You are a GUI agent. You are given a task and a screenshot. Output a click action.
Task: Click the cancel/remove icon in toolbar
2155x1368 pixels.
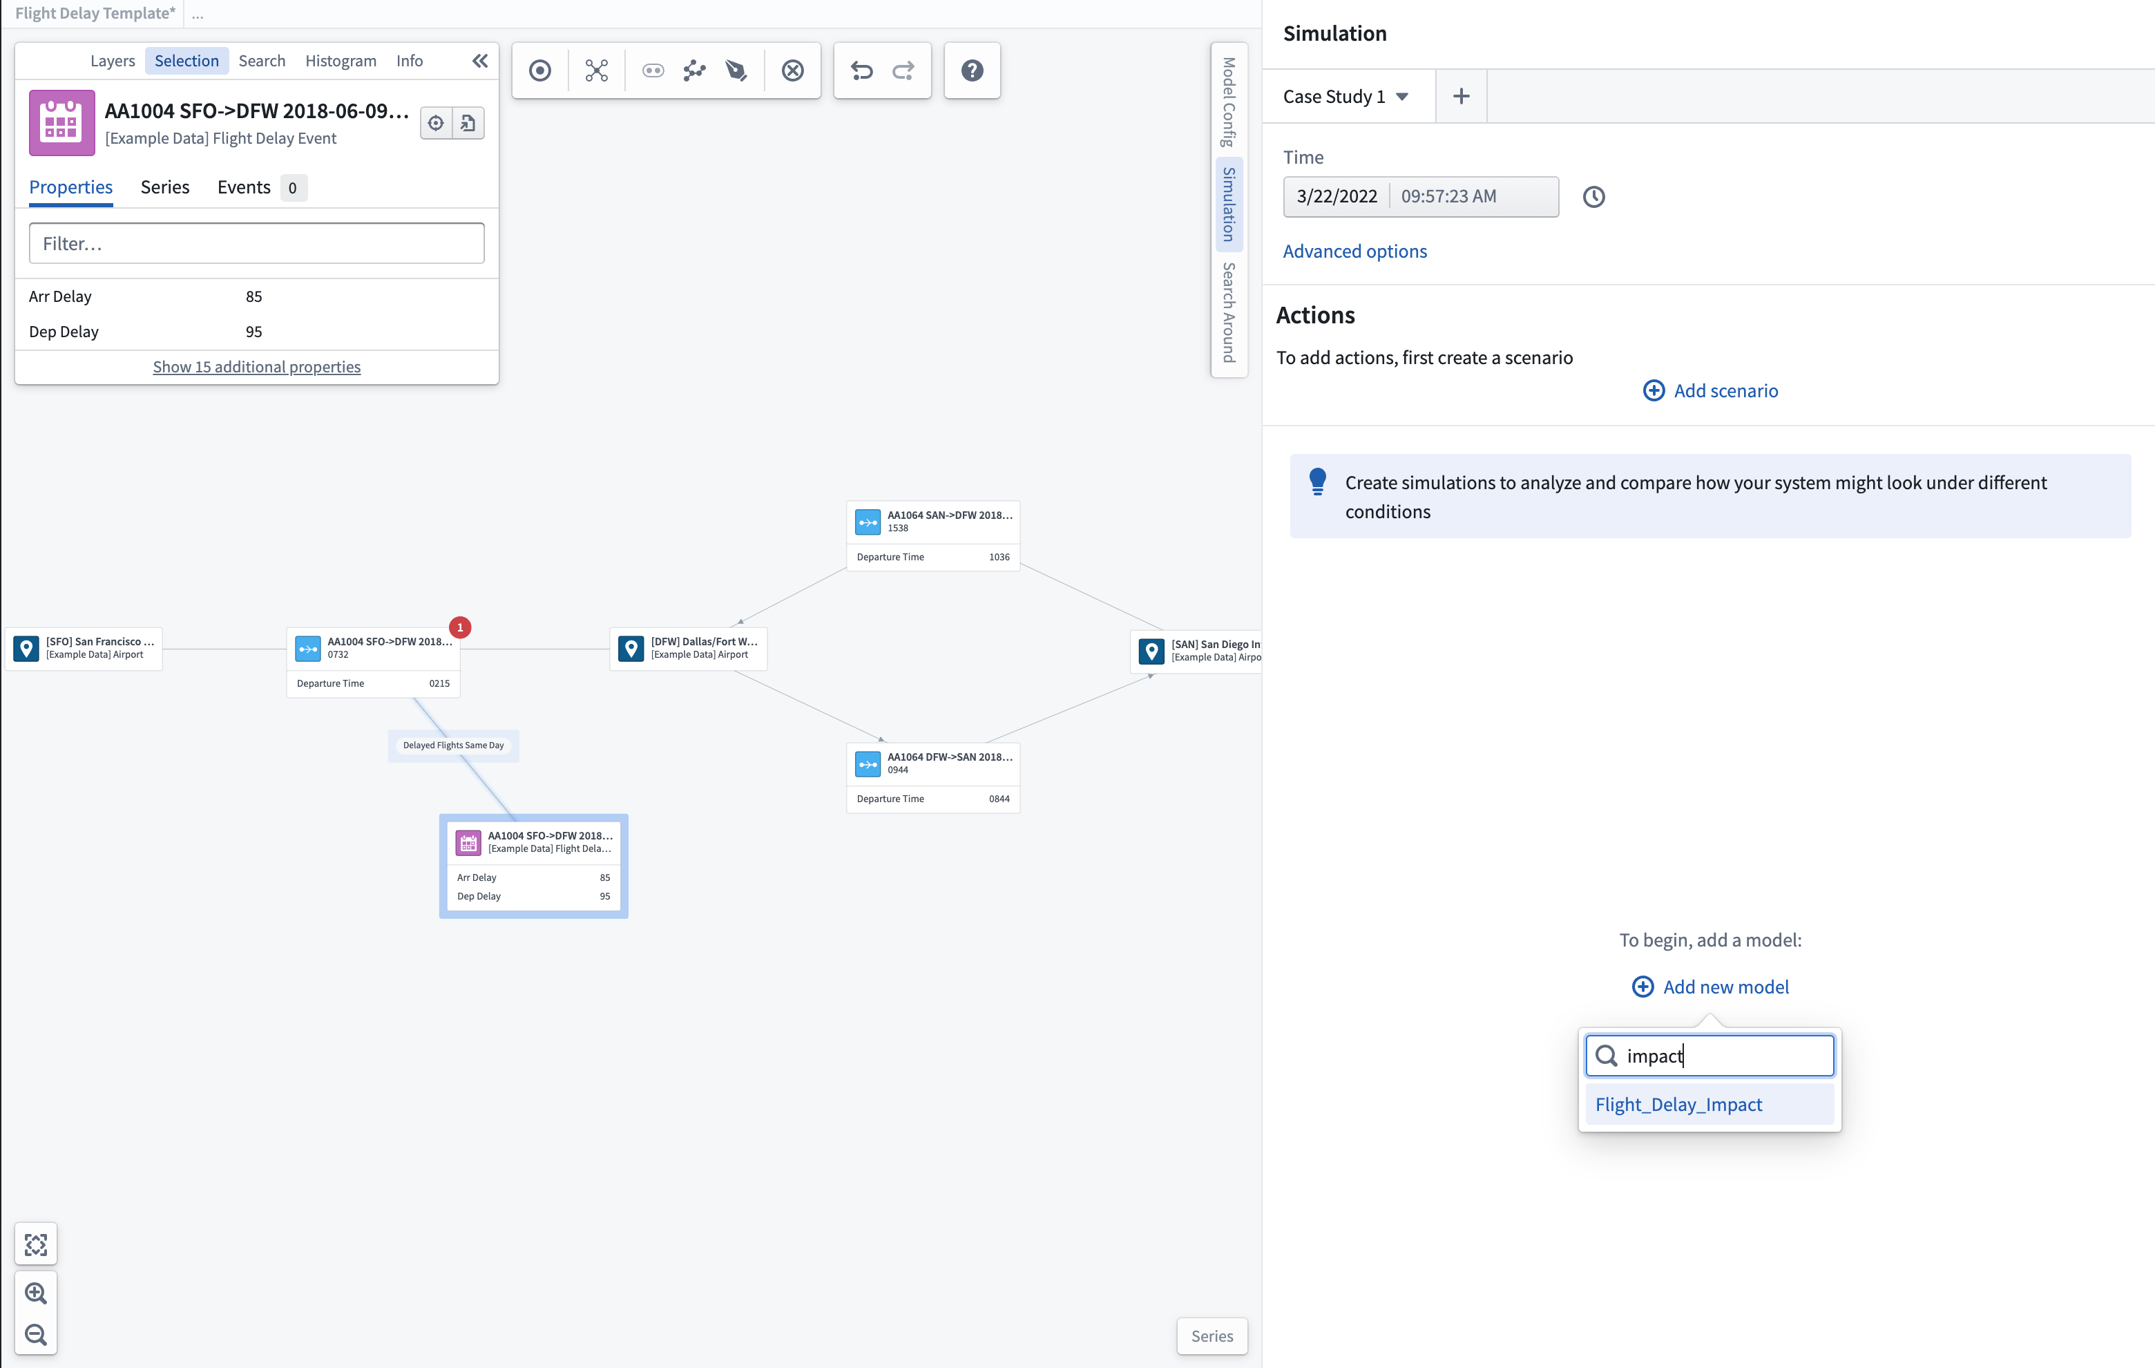pyautogui.click(x=792, y=70)
